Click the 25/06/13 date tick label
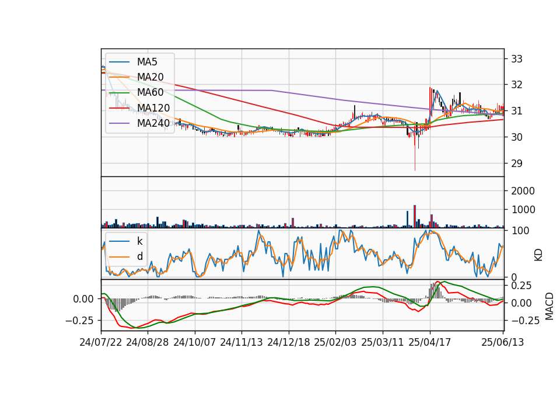The height and width of the screenshot is (403, 560). pos(502,342)
